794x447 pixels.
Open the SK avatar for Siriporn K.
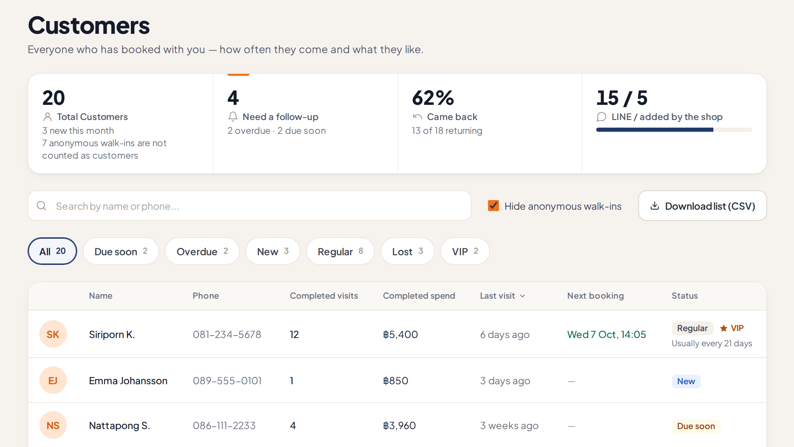[x=53, y=334]
